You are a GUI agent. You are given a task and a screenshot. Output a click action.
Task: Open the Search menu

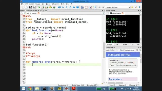click(x=31, y=4)
